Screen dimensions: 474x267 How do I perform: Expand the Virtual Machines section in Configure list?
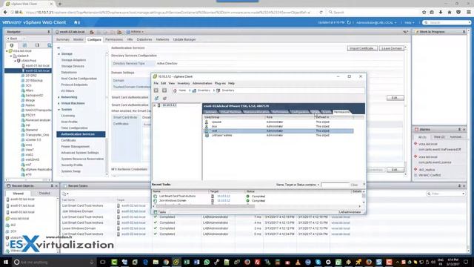click(x=59, y=103)
